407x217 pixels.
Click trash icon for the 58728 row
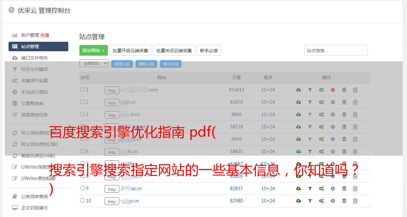click(355, 127)
